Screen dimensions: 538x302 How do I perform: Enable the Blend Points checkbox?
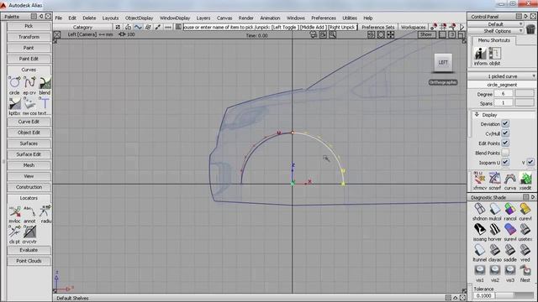[x=505, y=153]
